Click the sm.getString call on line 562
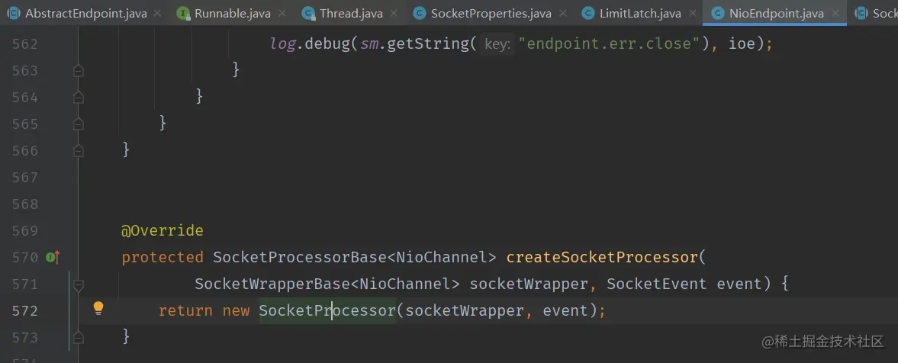898x363 pixels. (x=415, y=44)
